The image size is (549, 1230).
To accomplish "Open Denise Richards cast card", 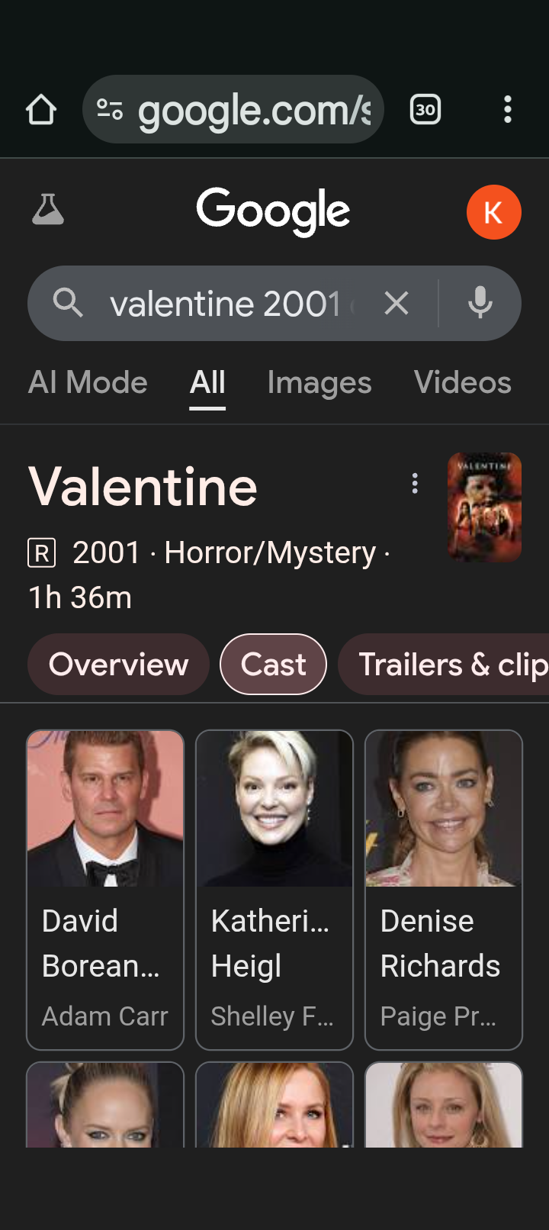I will click(x=444, y=890).
